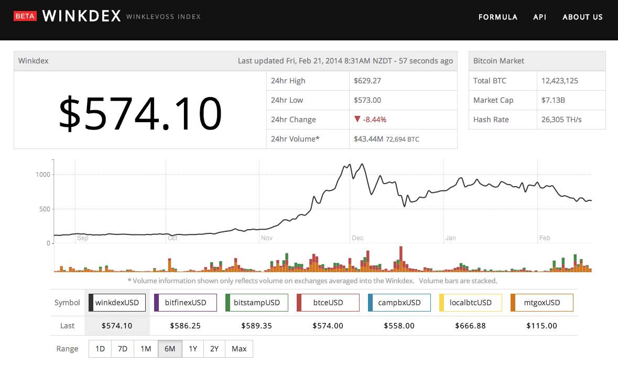
Task: Click the $574.10 Winkdex price
Action: click(x=140, y=114)
